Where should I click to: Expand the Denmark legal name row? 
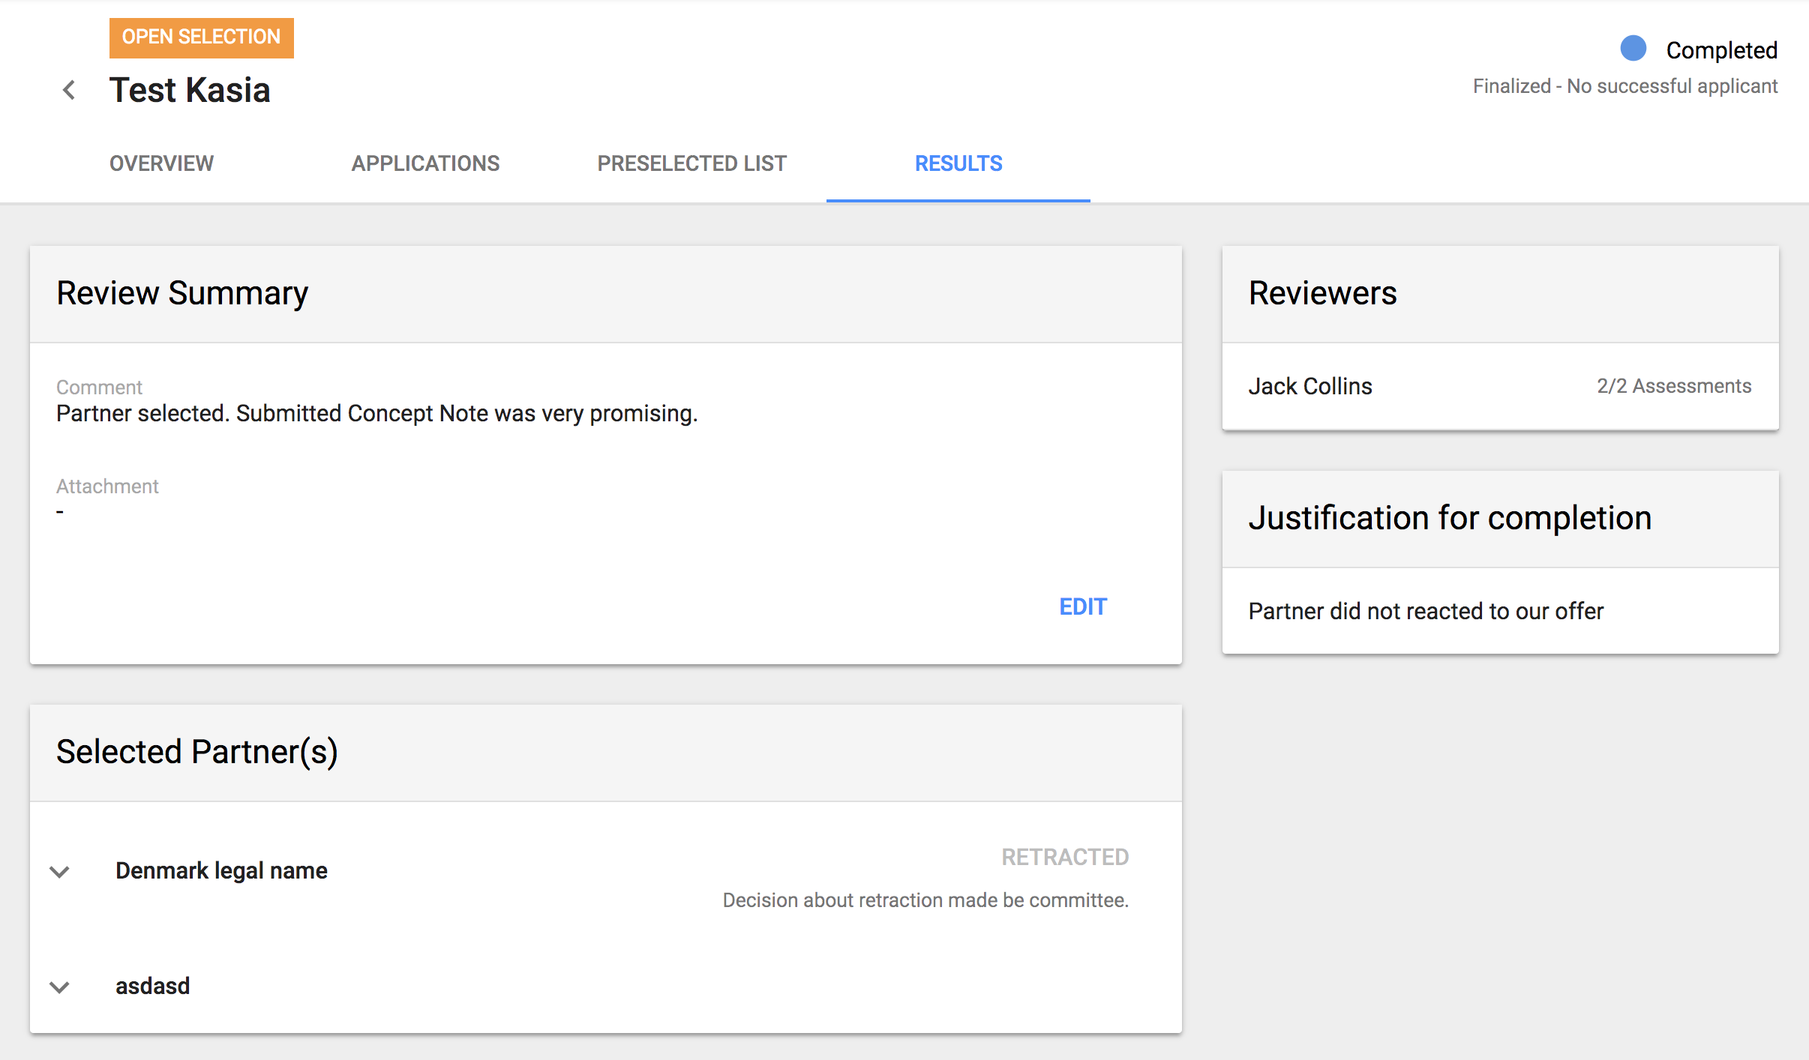pyautogui.click(x=60, y=871)
